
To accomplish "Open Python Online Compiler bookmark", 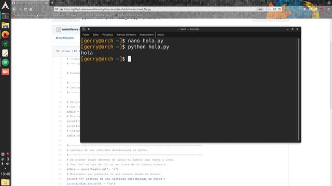I will [x=129, y=16].
